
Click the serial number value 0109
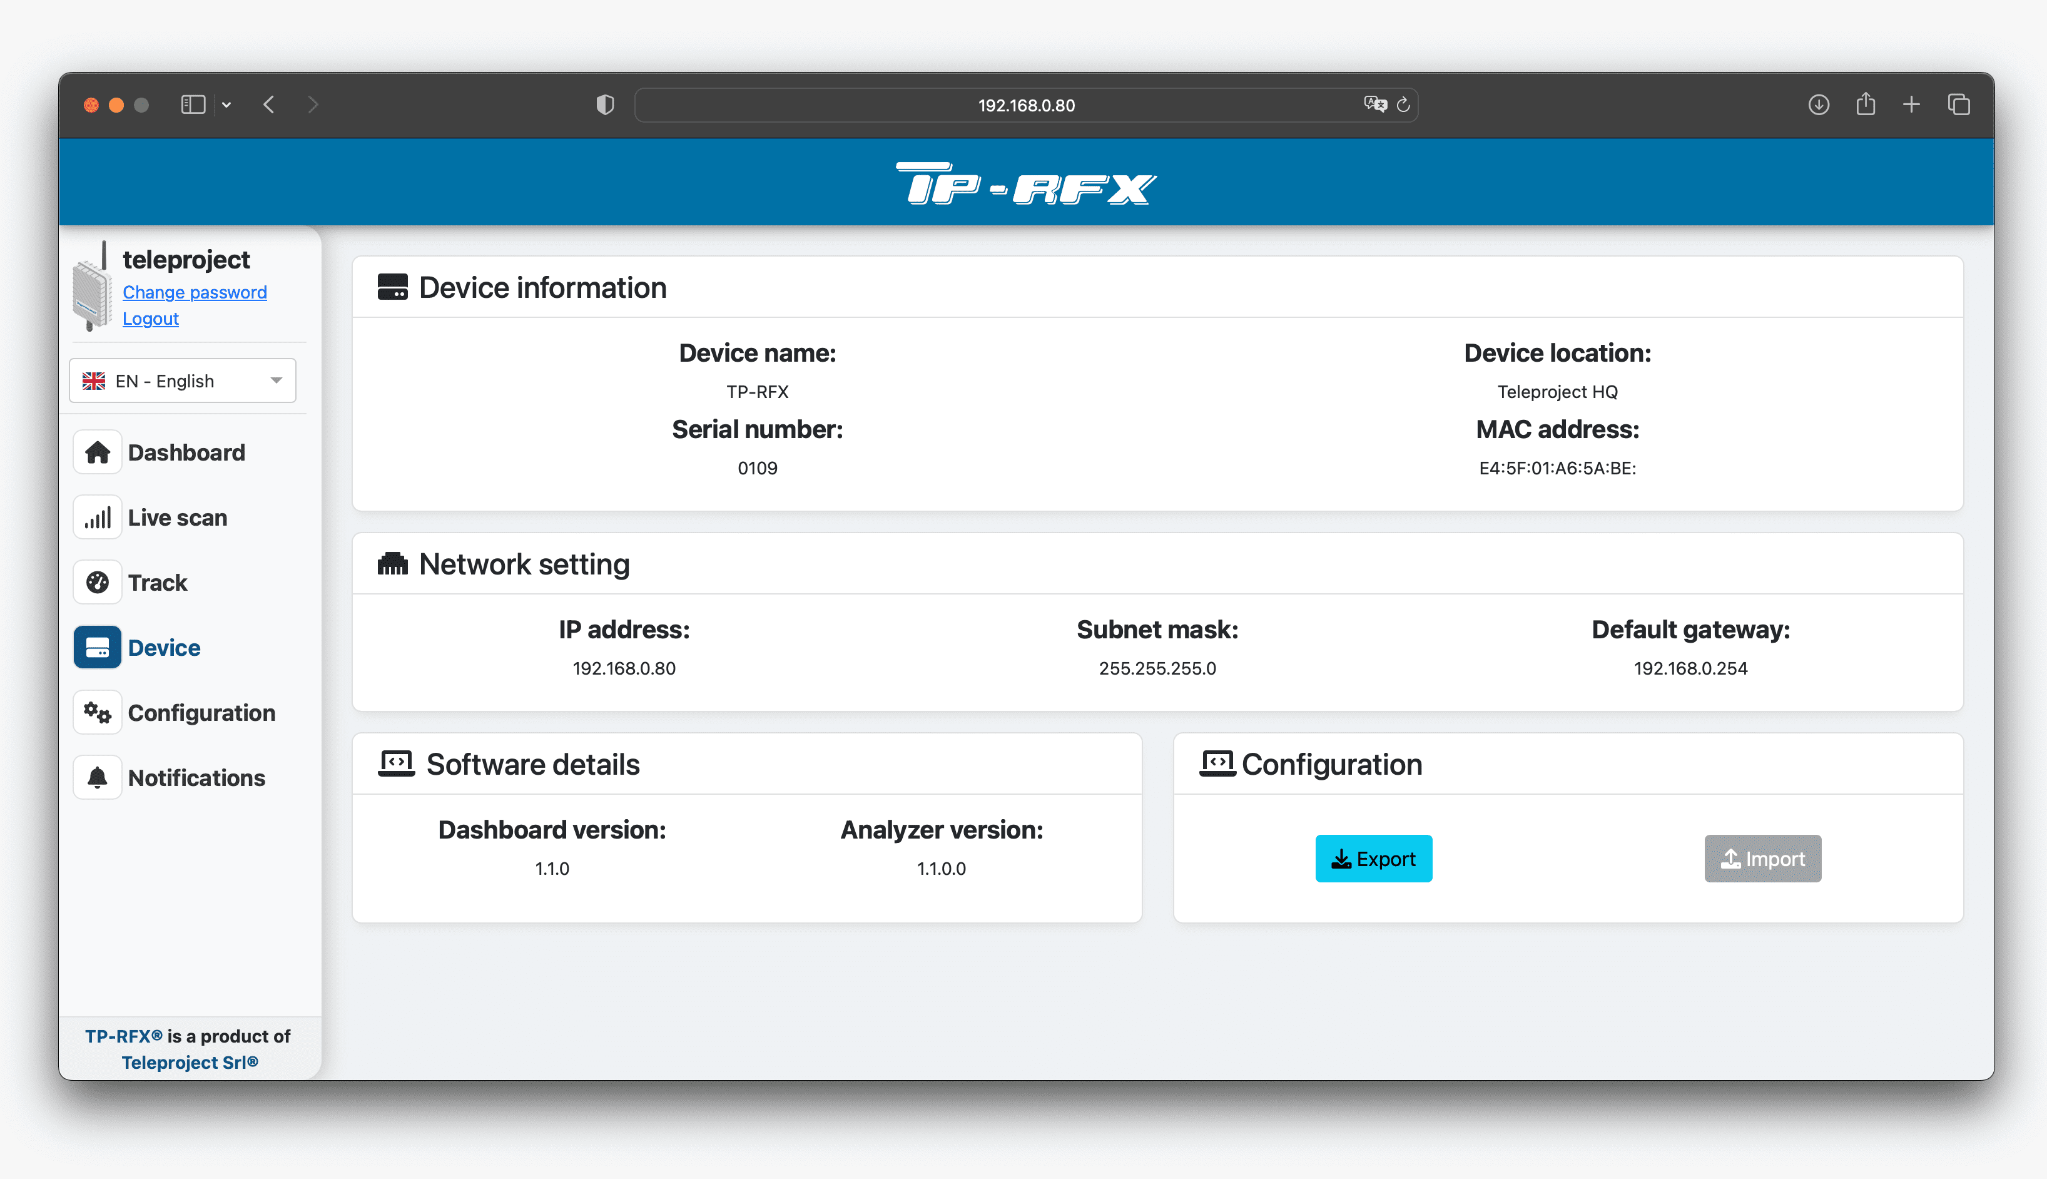pos(758,468)
